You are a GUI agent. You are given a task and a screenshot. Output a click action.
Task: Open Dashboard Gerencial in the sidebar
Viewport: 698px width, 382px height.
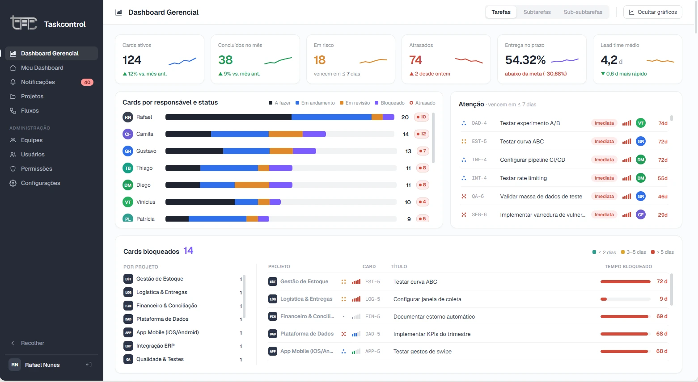[51, 54]
